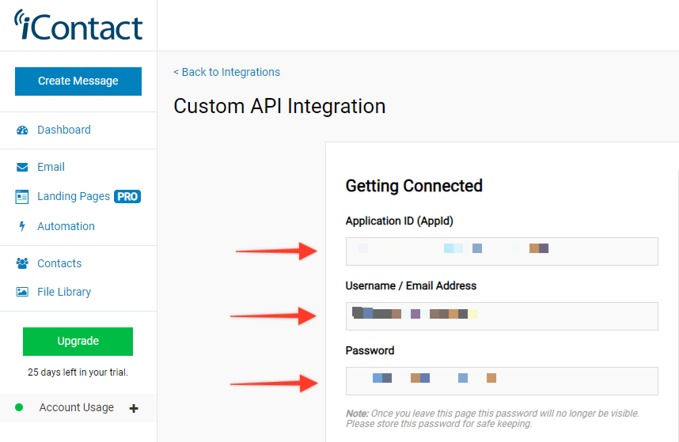Click the Password field
Viewport: 679px width, 442px height.
[502, 381]
